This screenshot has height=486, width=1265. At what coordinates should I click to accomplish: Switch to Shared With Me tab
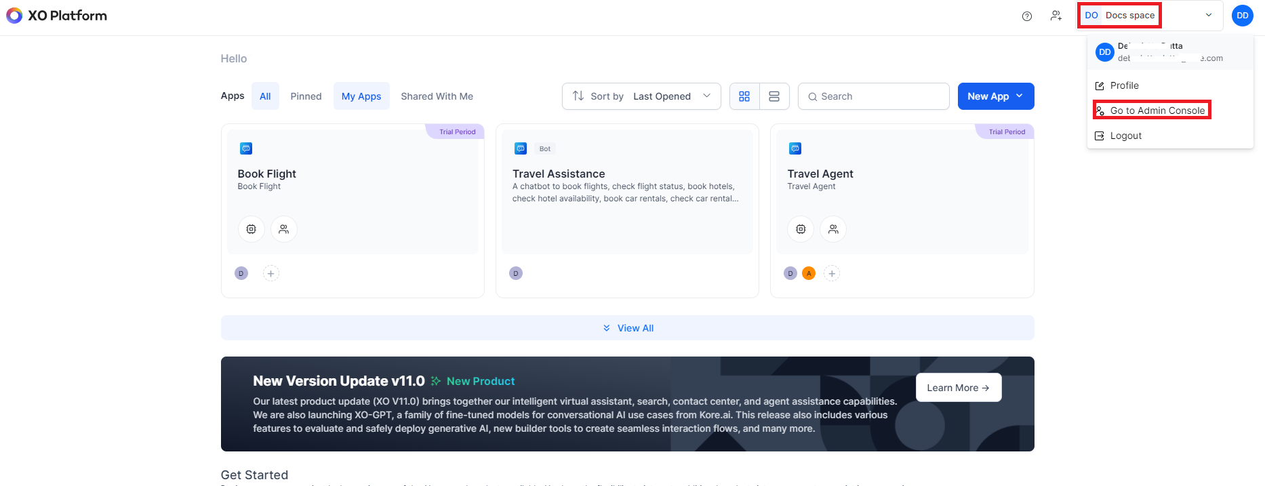click(x=437, y=96)
